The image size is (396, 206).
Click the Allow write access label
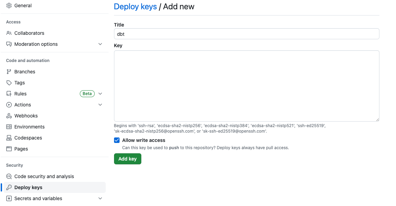[144, 140]
